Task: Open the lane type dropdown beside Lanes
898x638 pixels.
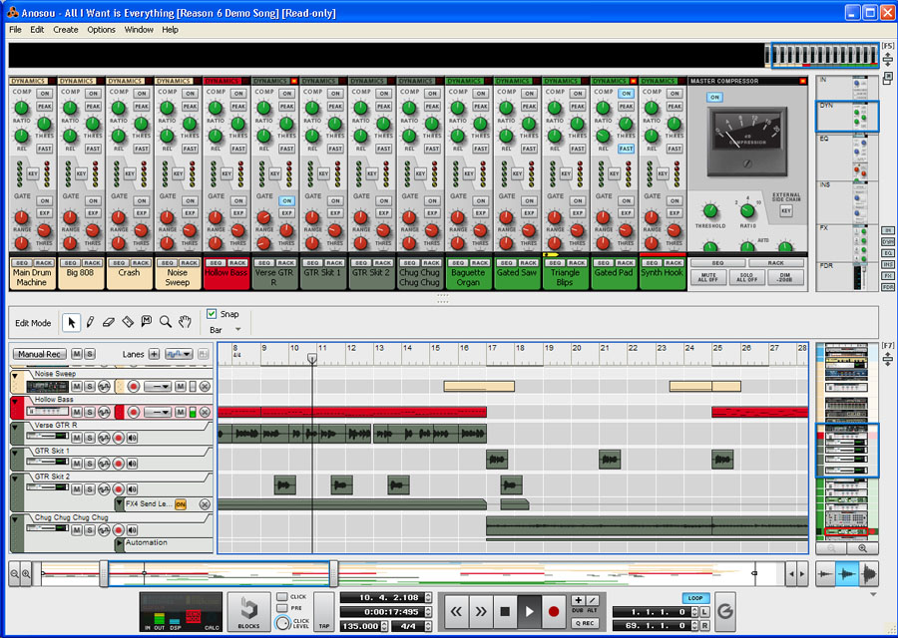Action: [179, 354]
